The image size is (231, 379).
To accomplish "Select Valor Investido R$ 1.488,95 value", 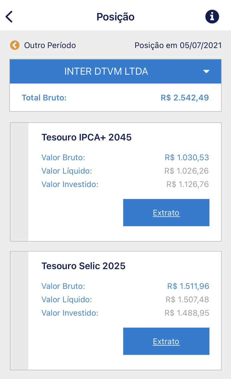I will 187,313.
